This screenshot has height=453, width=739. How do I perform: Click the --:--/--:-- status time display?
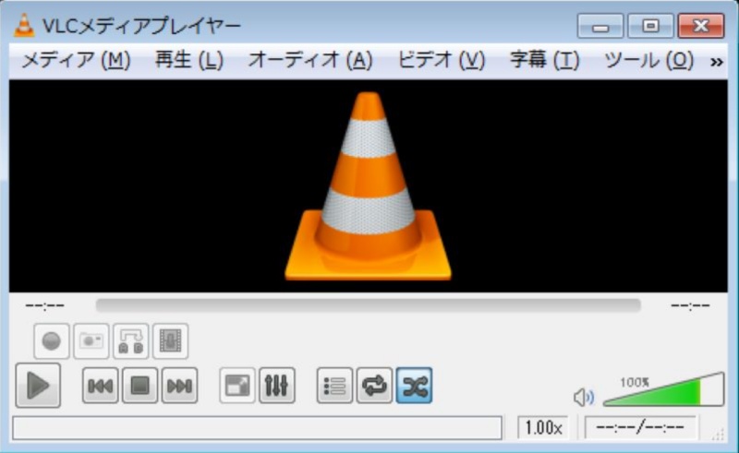[x=640, y=427]
